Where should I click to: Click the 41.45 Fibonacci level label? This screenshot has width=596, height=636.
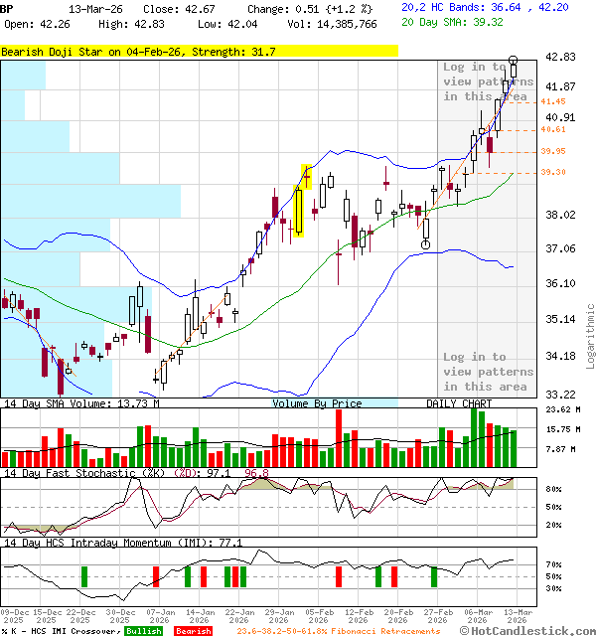[553, 101]
